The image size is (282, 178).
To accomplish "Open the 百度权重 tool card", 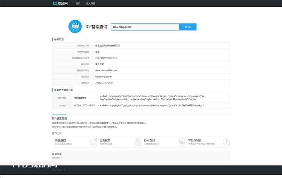I will point(119,142).
